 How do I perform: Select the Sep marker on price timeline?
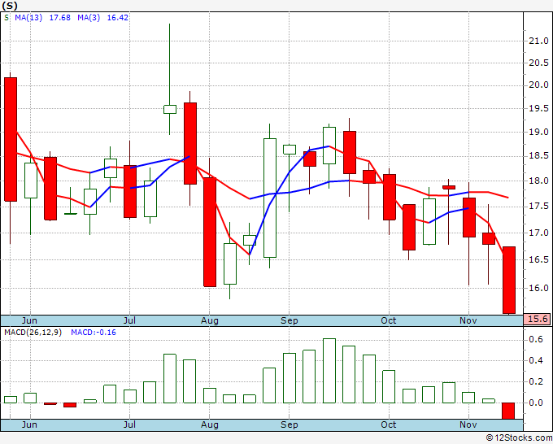(290, 320)
